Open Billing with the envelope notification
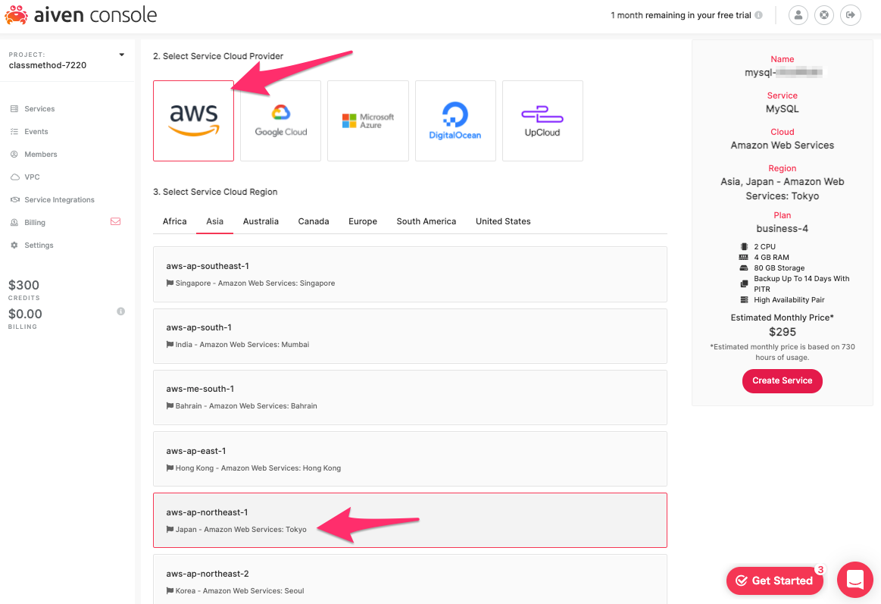Viewport: 881px width, 604px height. coord(35,222)
